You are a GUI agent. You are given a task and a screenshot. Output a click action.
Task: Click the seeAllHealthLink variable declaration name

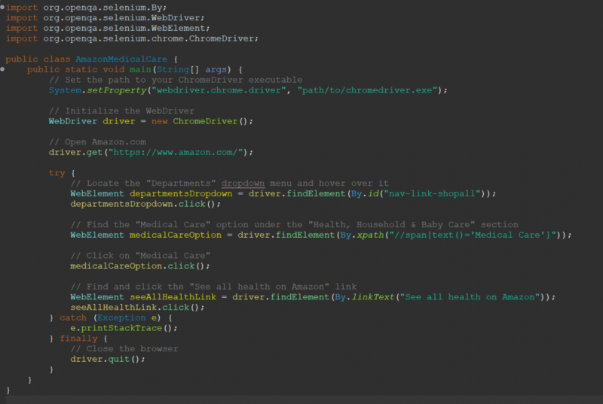173,297
